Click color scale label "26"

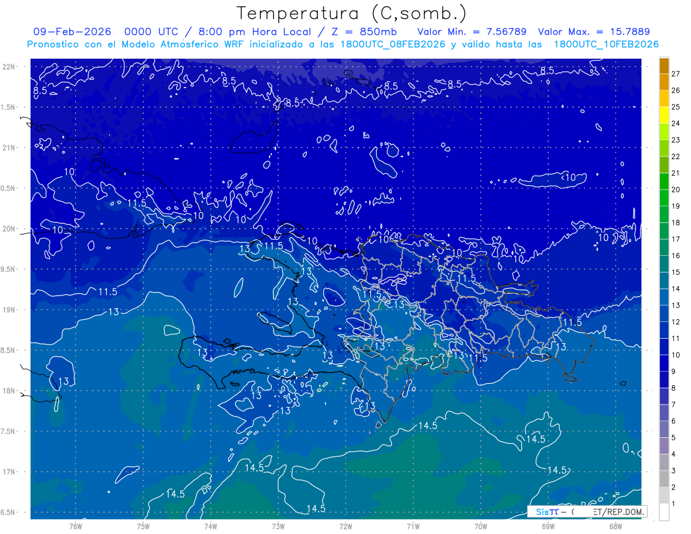(675, 90)
